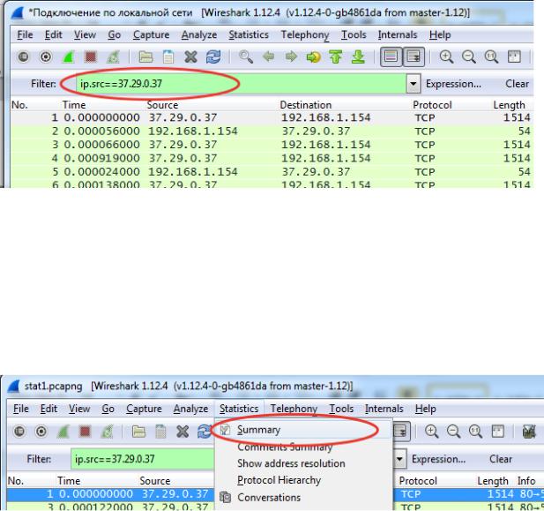This screenshot has height=511, width=544.
Task: Sort by the Time column in Подключение window
Action: point(74,104)
